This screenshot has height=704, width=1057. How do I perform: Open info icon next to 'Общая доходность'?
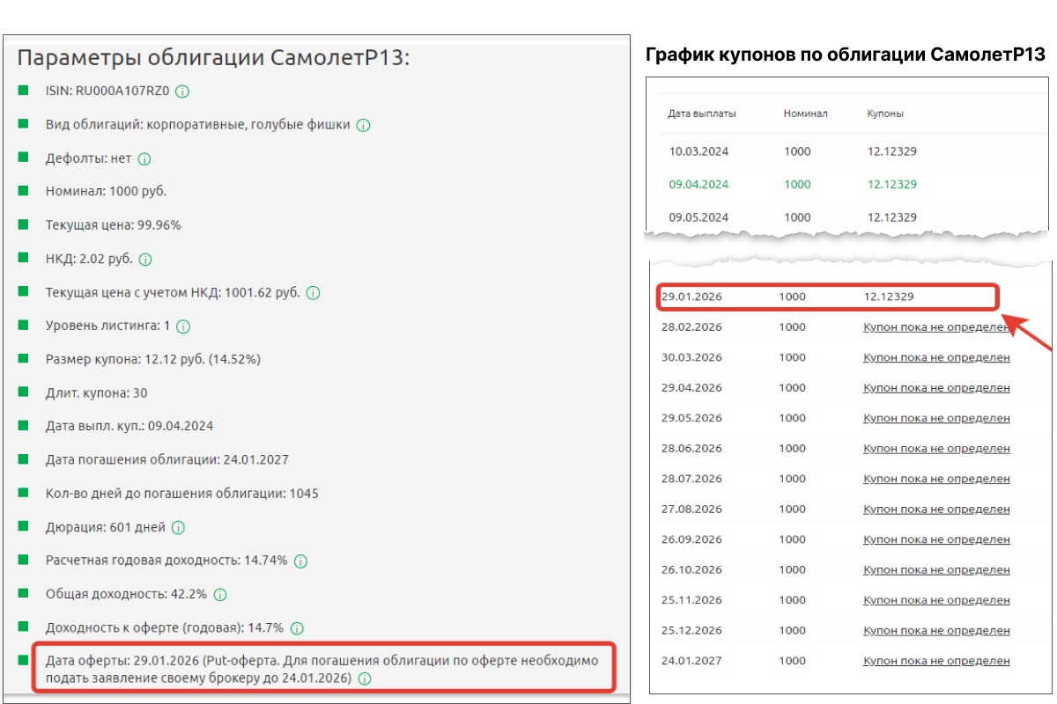click(x=220, y=595)
